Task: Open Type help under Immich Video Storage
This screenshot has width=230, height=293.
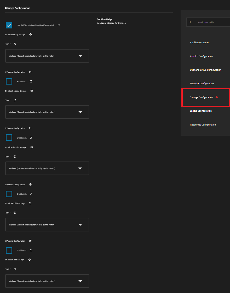Action: click(15, 269)
